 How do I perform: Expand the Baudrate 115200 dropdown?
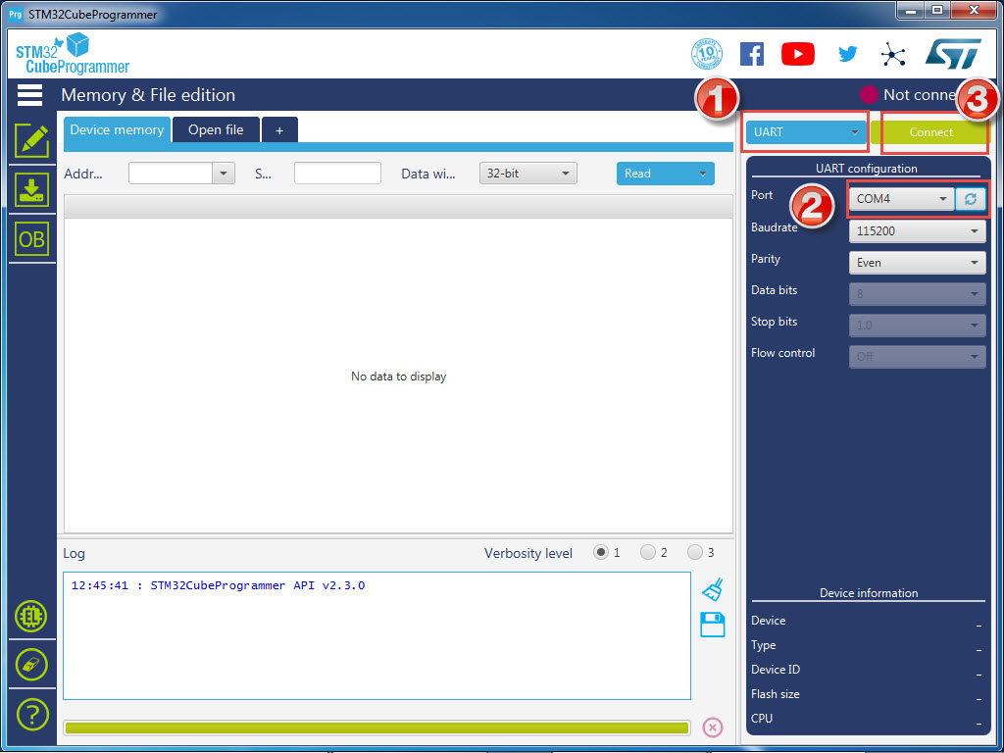[916, 231]
